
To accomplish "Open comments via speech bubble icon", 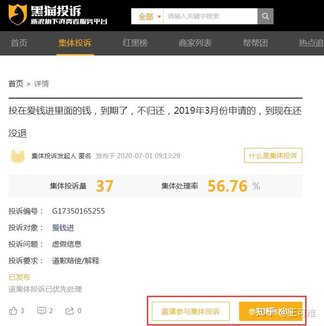I will click(x=42, y=311).
